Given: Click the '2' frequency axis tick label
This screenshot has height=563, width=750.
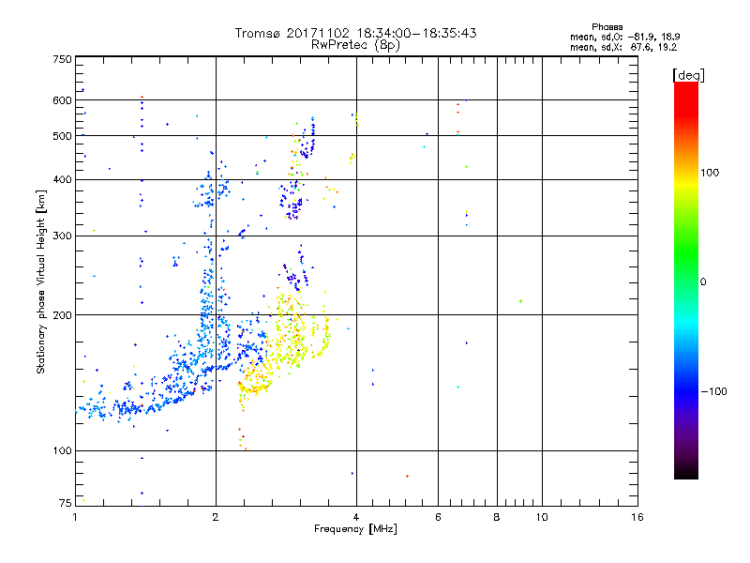Looking at the screenshot, I should 216,517.
